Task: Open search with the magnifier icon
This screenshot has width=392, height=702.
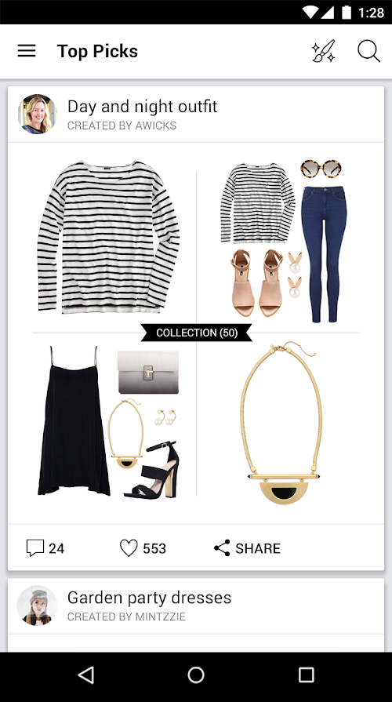Action: coord(369,51)
